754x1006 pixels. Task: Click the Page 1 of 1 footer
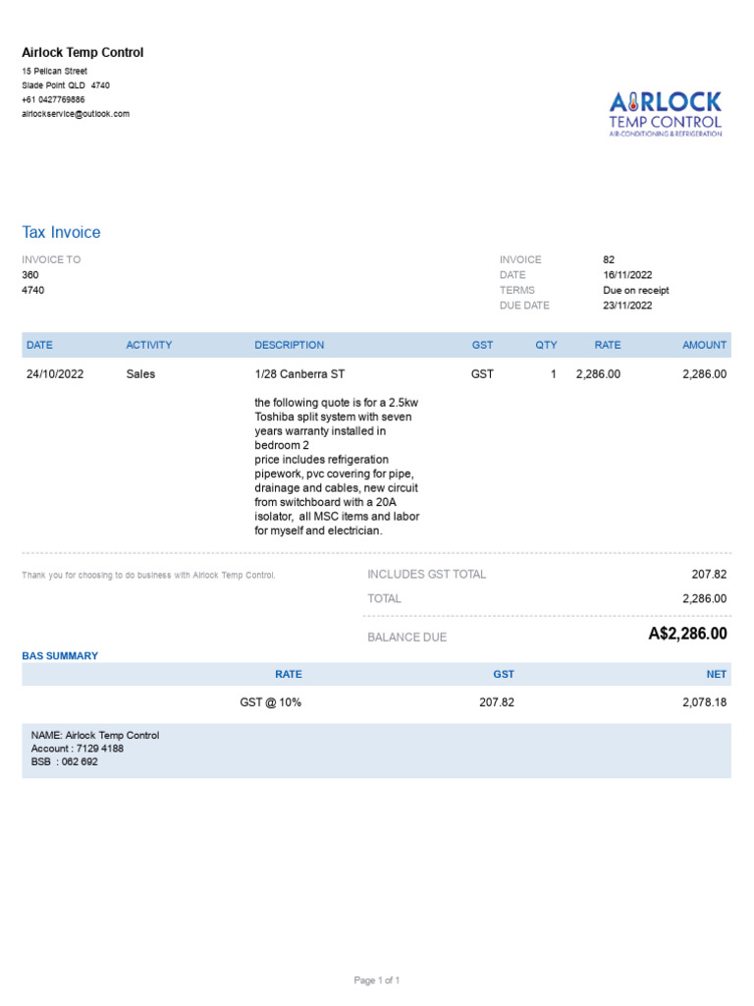click(x=377, y=980)
